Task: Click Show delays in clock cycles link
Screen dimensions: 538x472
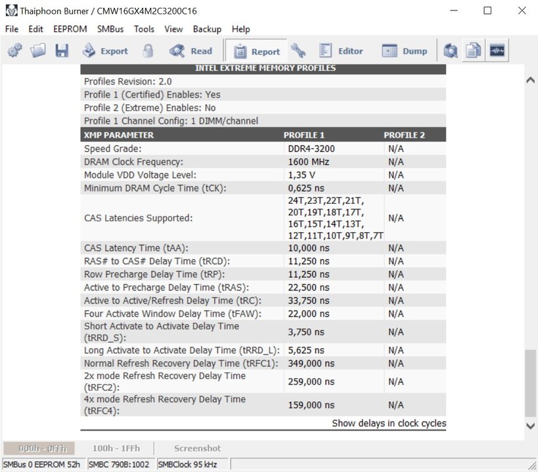Action: (x=389, y=423)
